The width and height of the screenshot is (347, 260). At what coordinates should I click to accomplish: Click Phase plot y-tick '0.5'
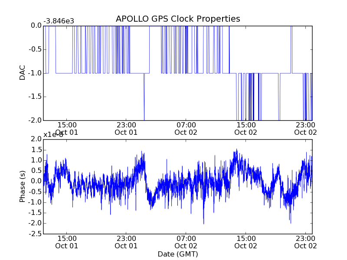click(36, 171)
